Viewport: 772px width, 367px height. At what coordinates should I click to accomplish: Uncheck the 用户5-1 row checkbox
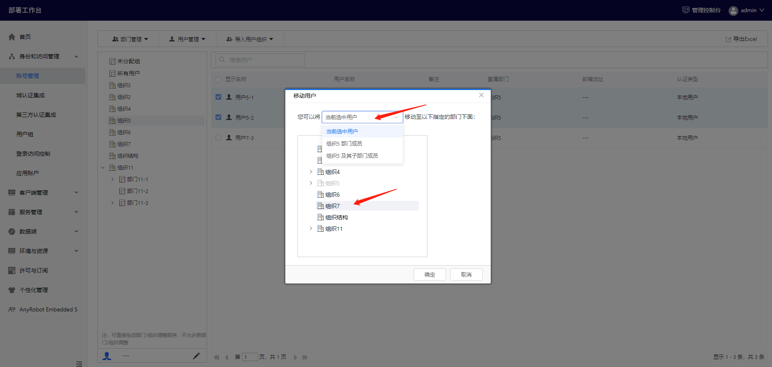tap(218, 97)
